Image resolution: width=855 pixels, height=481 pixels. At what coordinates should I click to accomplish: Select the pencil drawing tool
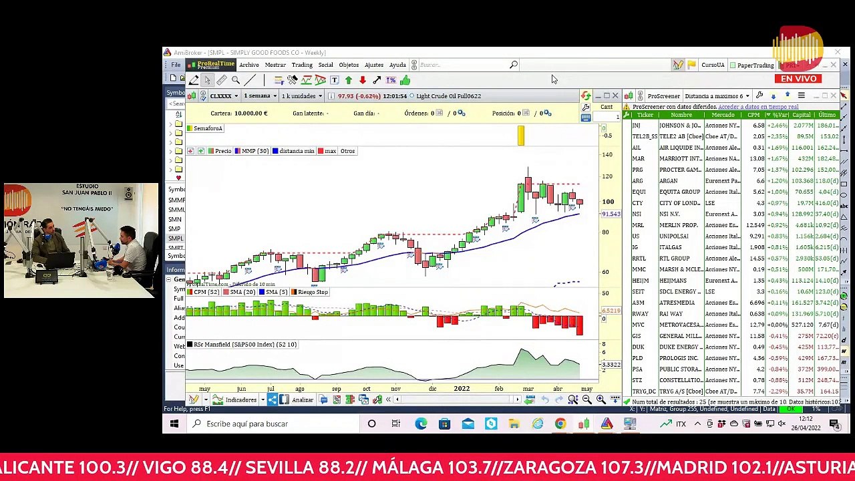point(194,80)
